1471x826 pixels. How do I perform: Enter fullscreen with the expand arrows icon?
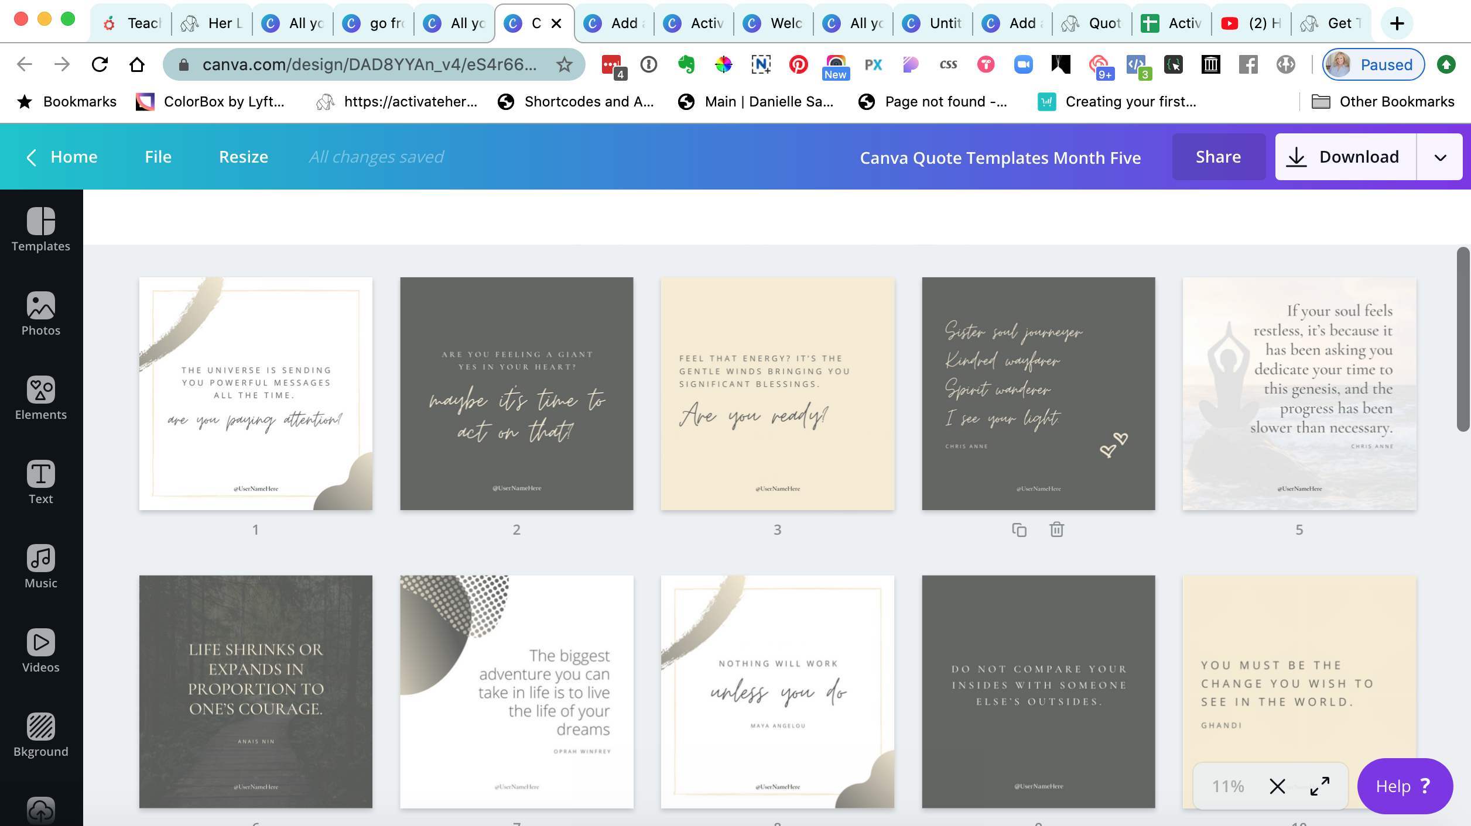1320,786
